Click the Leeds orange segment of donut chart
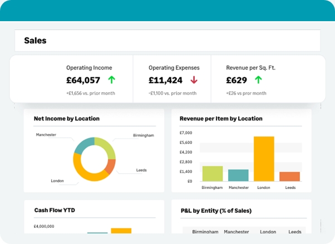The height and width of the screenshot is (244, 335). (111, 166)
